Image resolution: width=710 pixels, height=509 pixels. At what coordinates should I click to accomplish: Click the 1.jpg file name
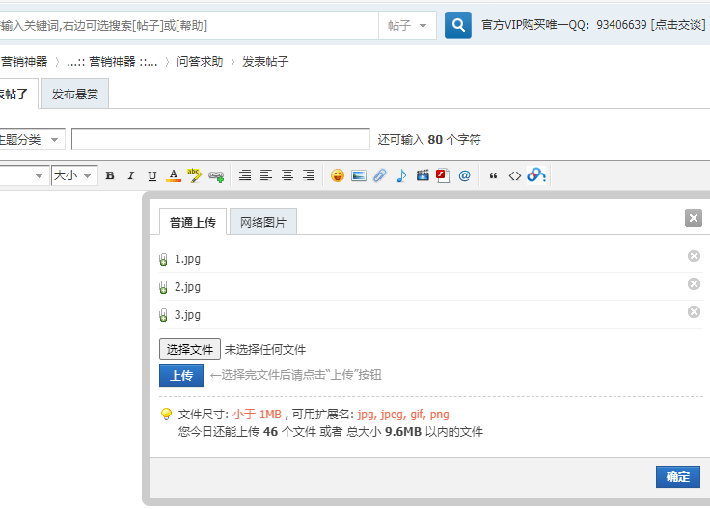tap(187, 259)
